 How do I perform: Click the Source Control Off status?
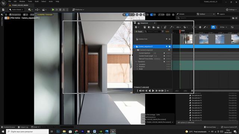point(229,127)
